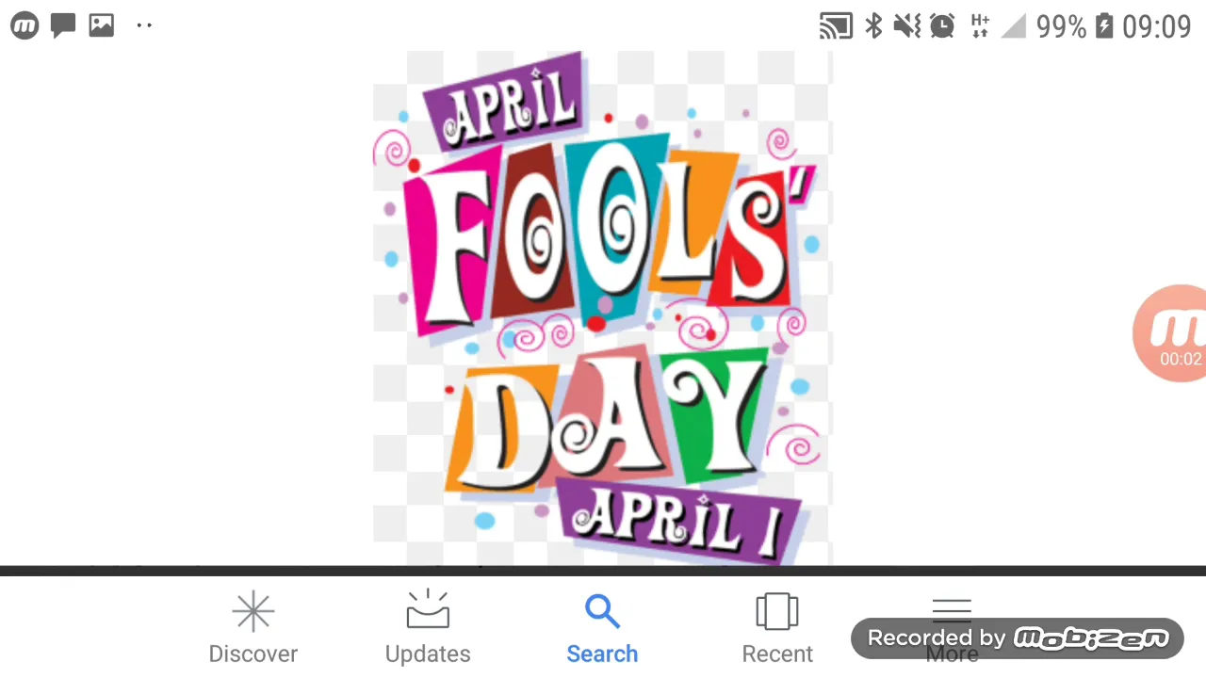This screenshot has width=1206, height=678.
Task: Select the Recent tab label
Action: click(777, 654)
